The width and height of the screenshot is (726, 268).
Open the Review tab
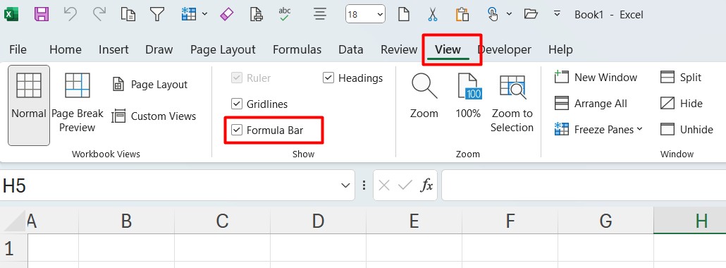click(x=399, y=49)
